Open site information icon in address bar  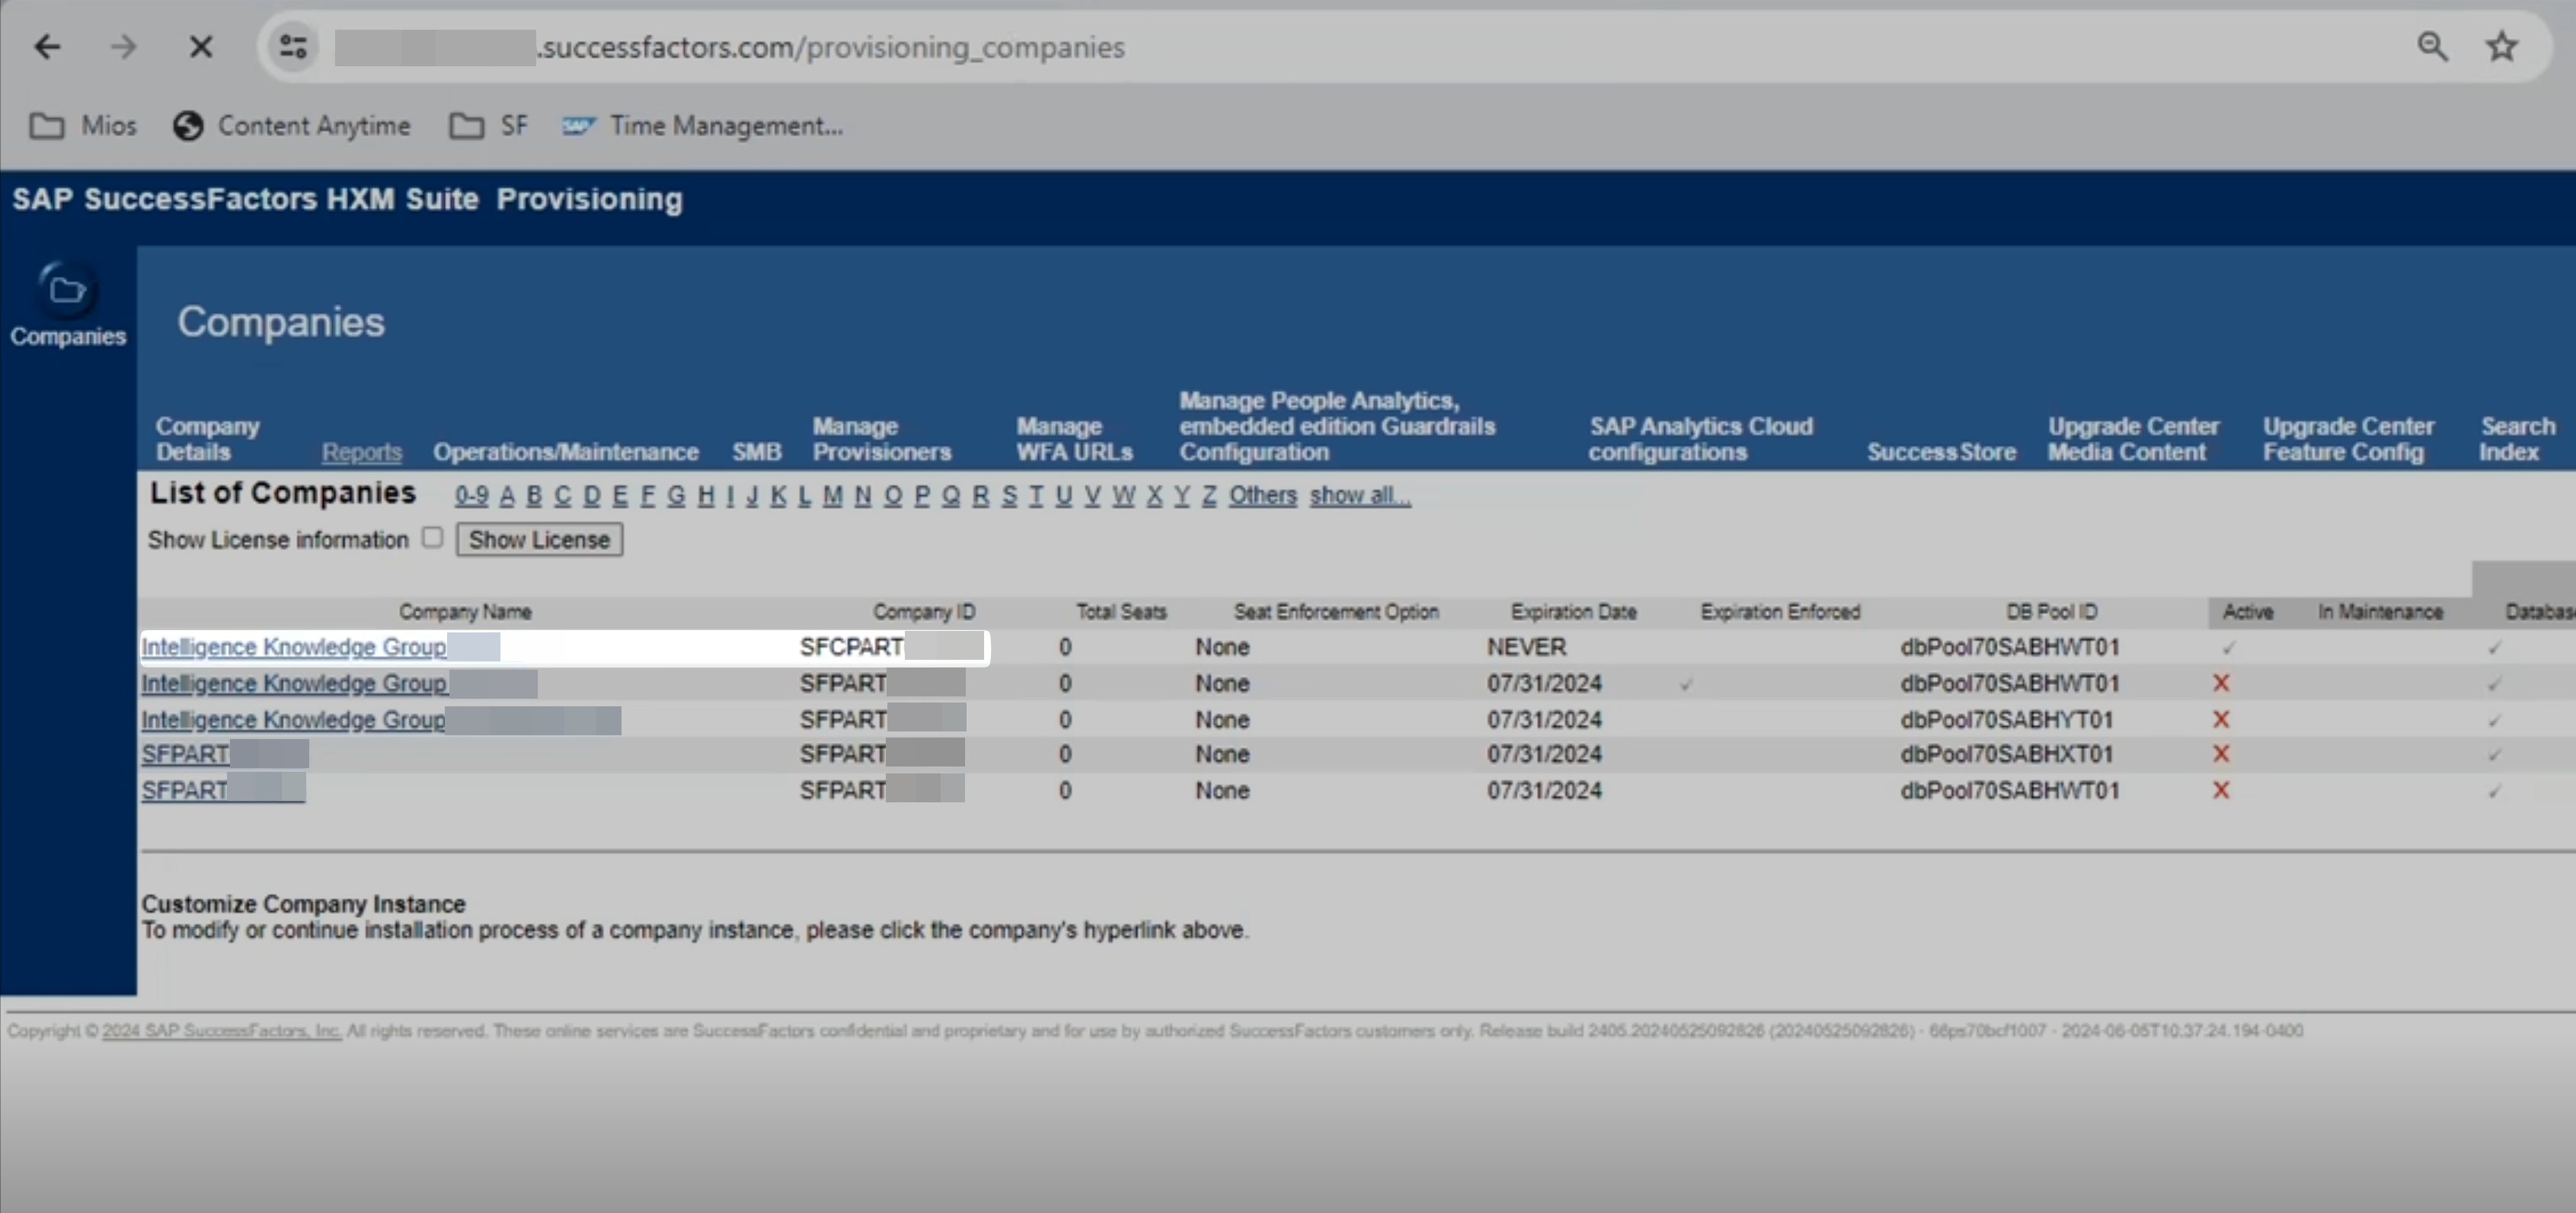click(x=293, y=46)
